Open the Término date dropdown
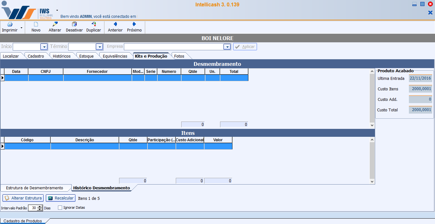The height and width of the screenshot is (224, 435). pos(99,47)
